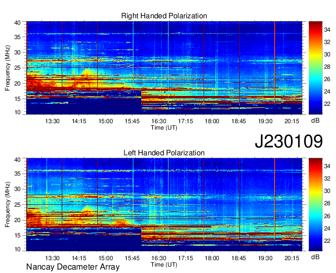
Task: Click the 26 value on the bottom colorbar scale
Action: 327,216
